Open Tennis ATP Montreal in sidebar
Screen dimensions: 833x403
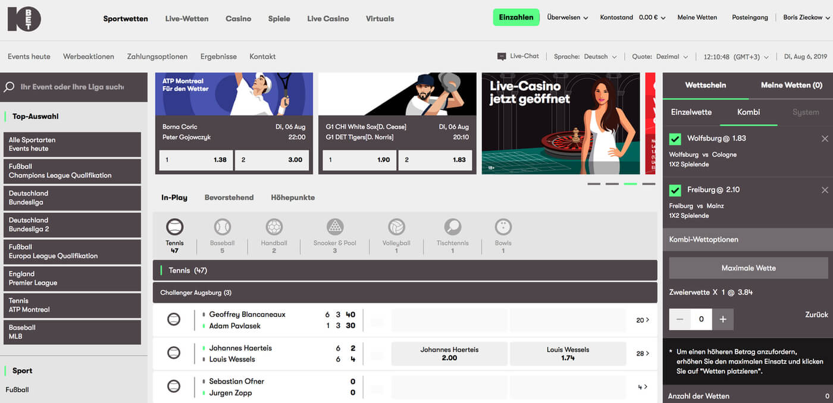72,306
